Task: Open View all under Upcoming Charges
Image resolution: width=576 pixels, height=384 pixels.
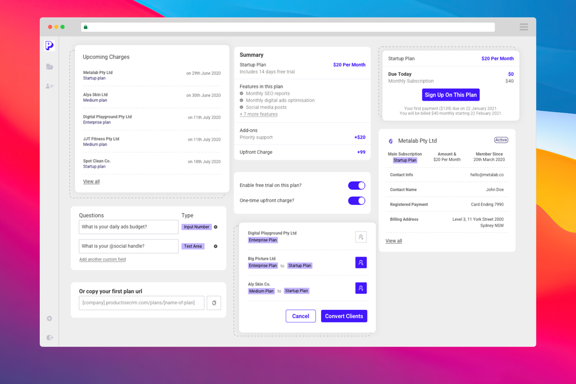Action: pyautogui.click(x=91, y=181)
